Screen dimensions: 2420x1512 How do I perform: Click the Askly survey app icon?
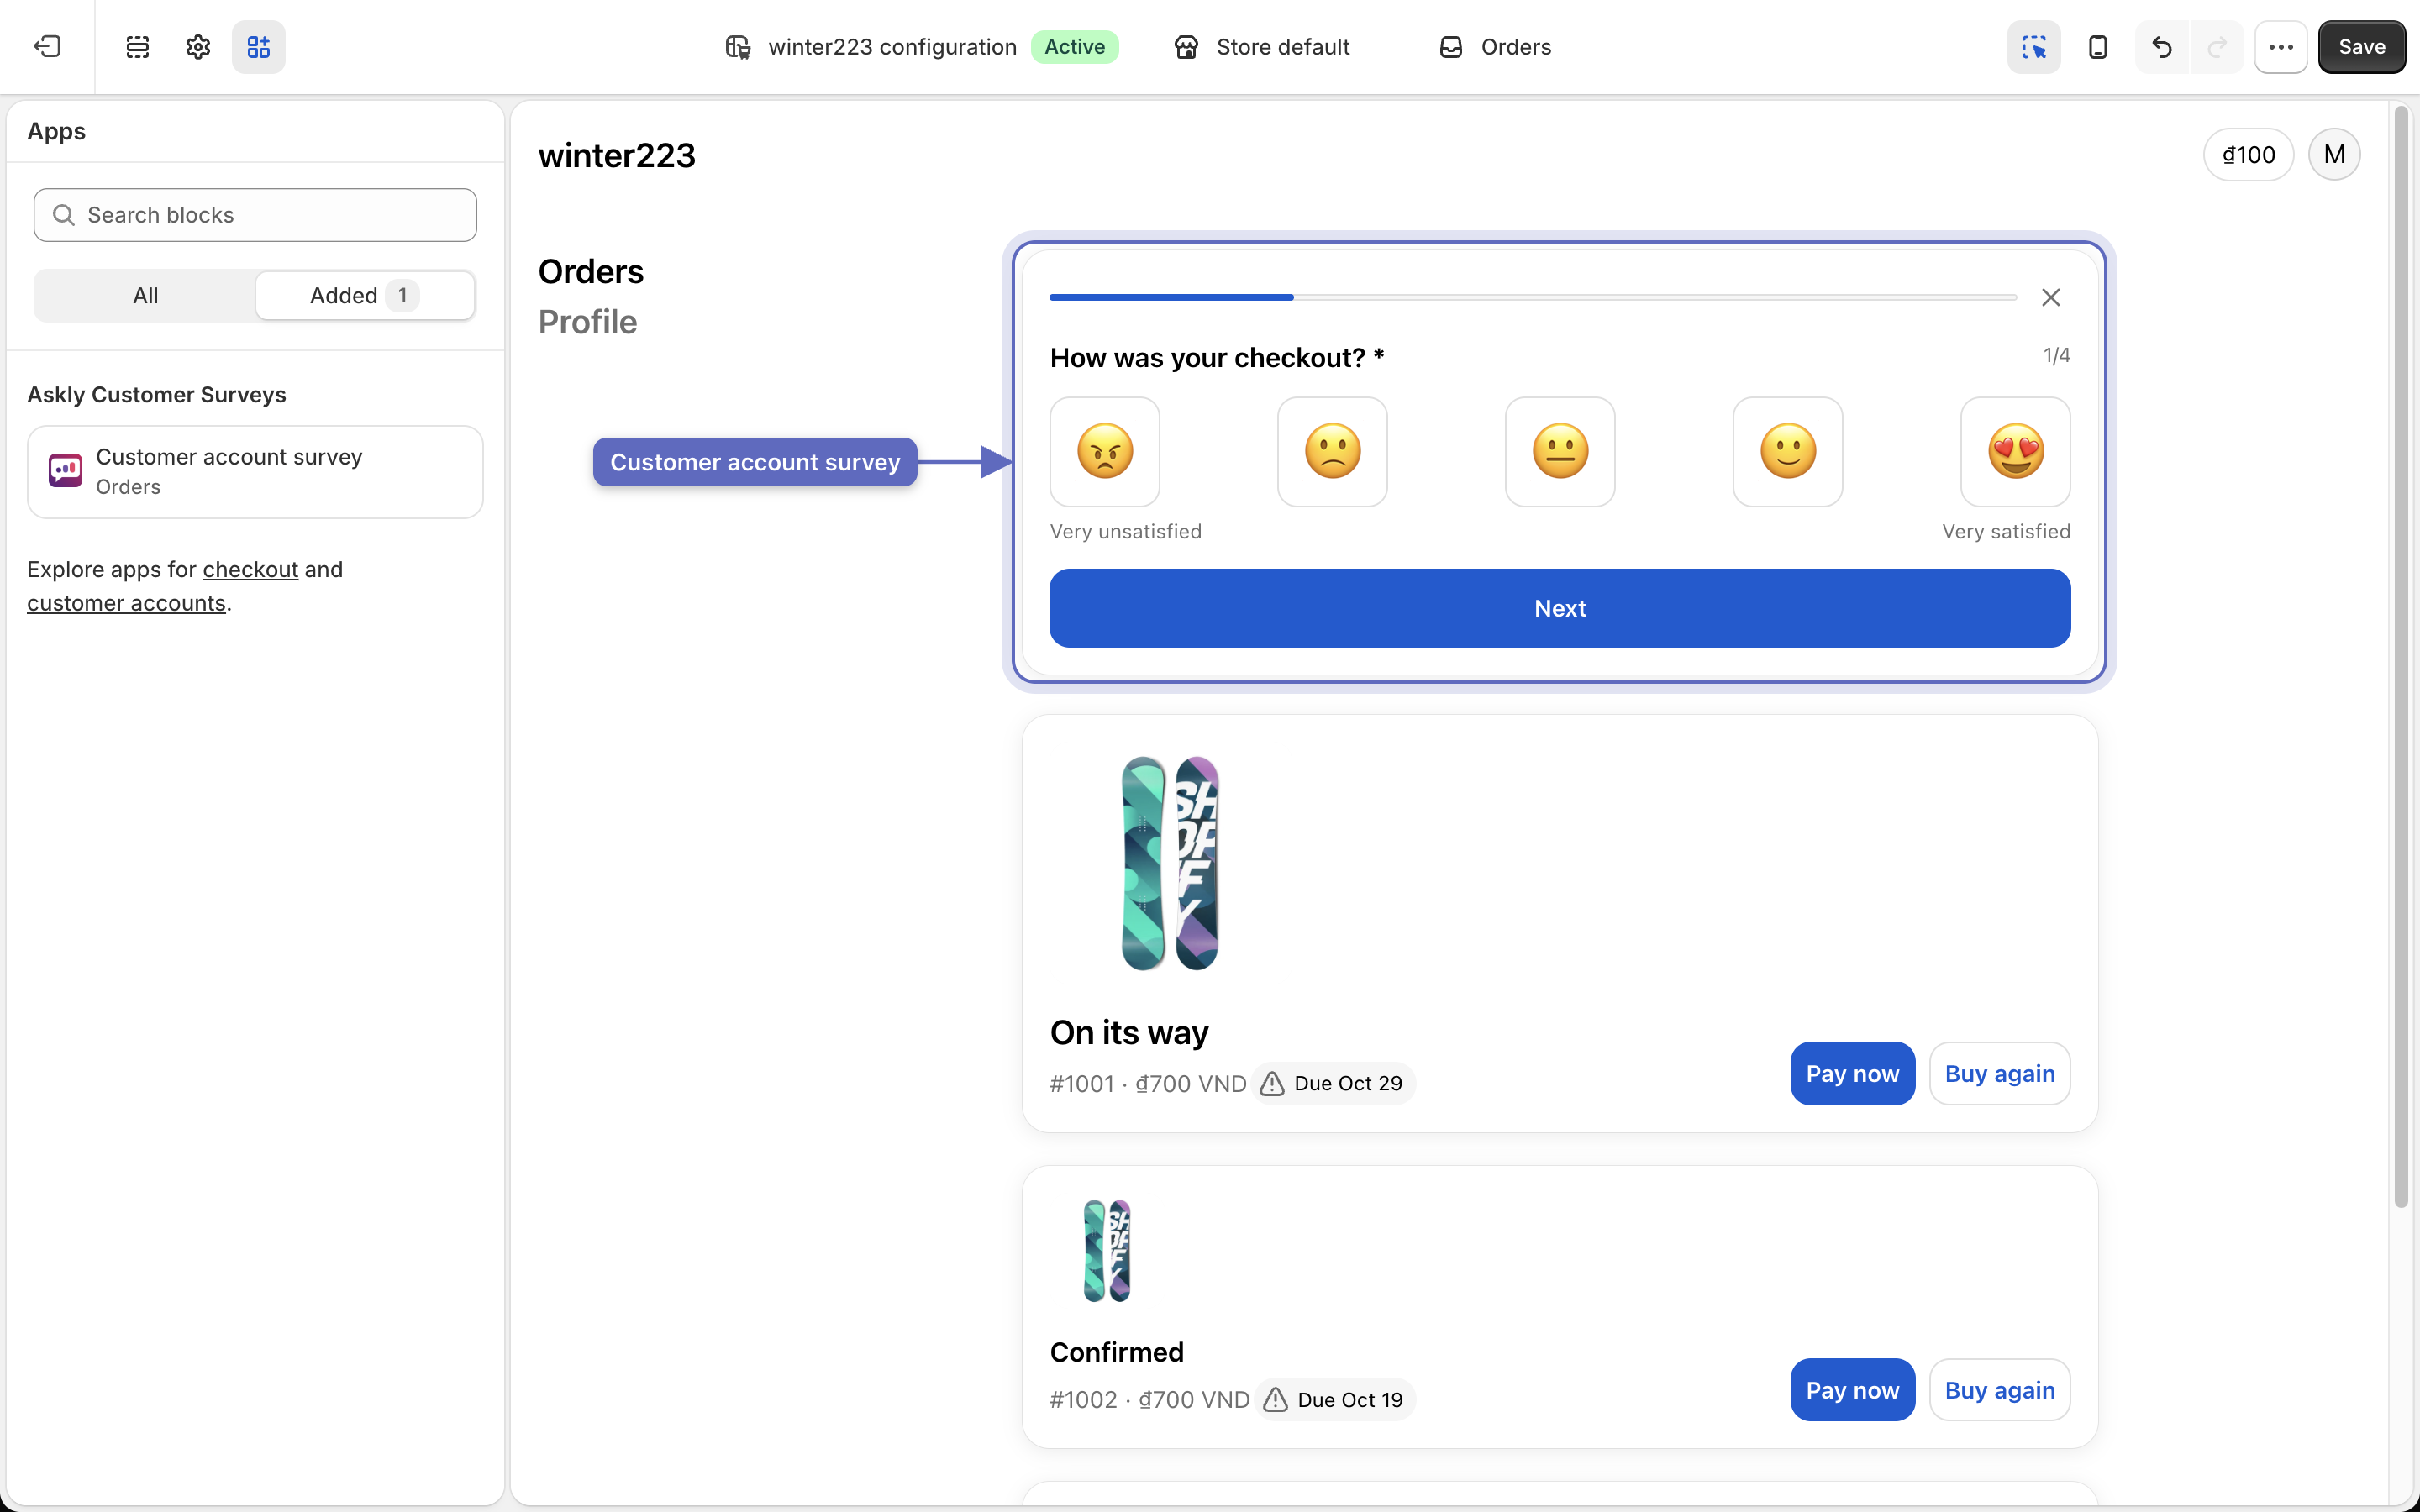coord(65,470)
